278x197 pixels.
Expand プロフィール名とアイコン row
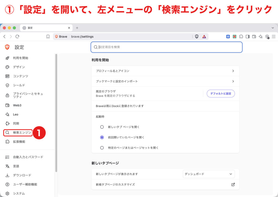coord(165,71)
